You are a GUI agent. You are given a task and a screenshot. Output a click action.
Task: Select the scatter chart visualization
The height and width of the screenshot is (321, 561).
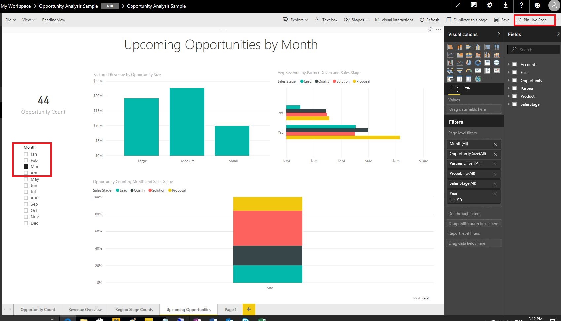tap(460, 63)
